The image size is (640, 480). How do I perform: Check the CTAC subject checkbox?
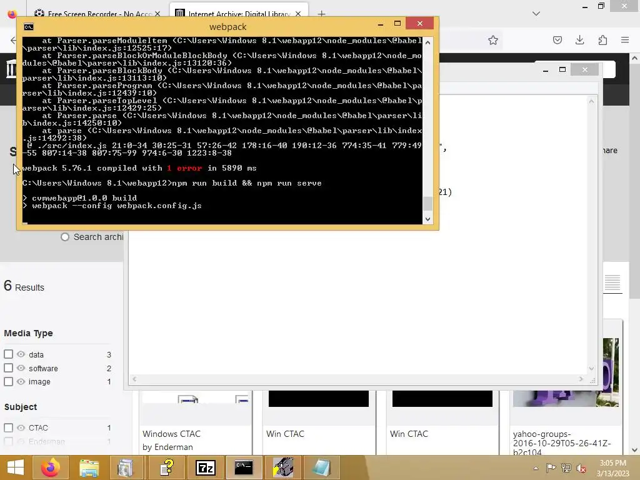pos(9,427)
